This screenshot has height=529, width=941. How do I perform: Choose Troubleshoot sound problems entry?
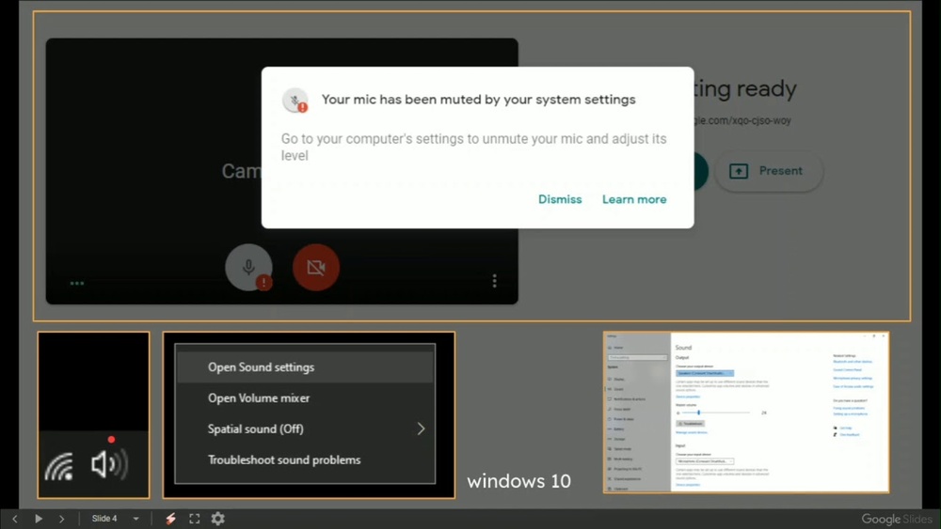point(306,460)
